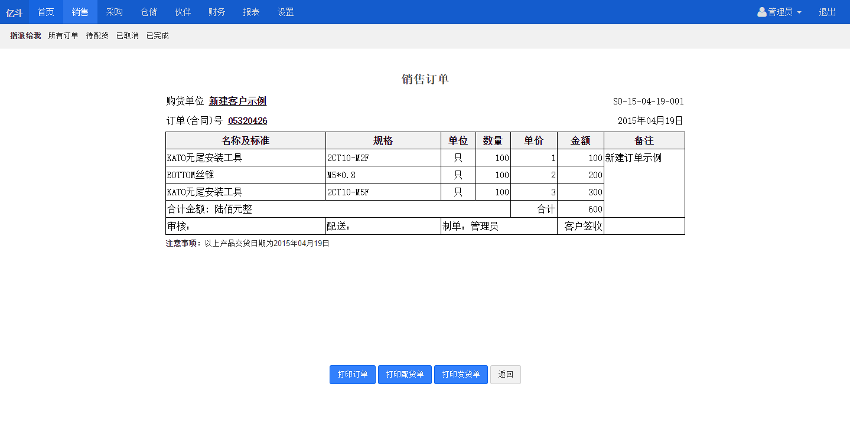Go to the 财务 finance section
The image size is (850, 439).
(x=217, y=12)
